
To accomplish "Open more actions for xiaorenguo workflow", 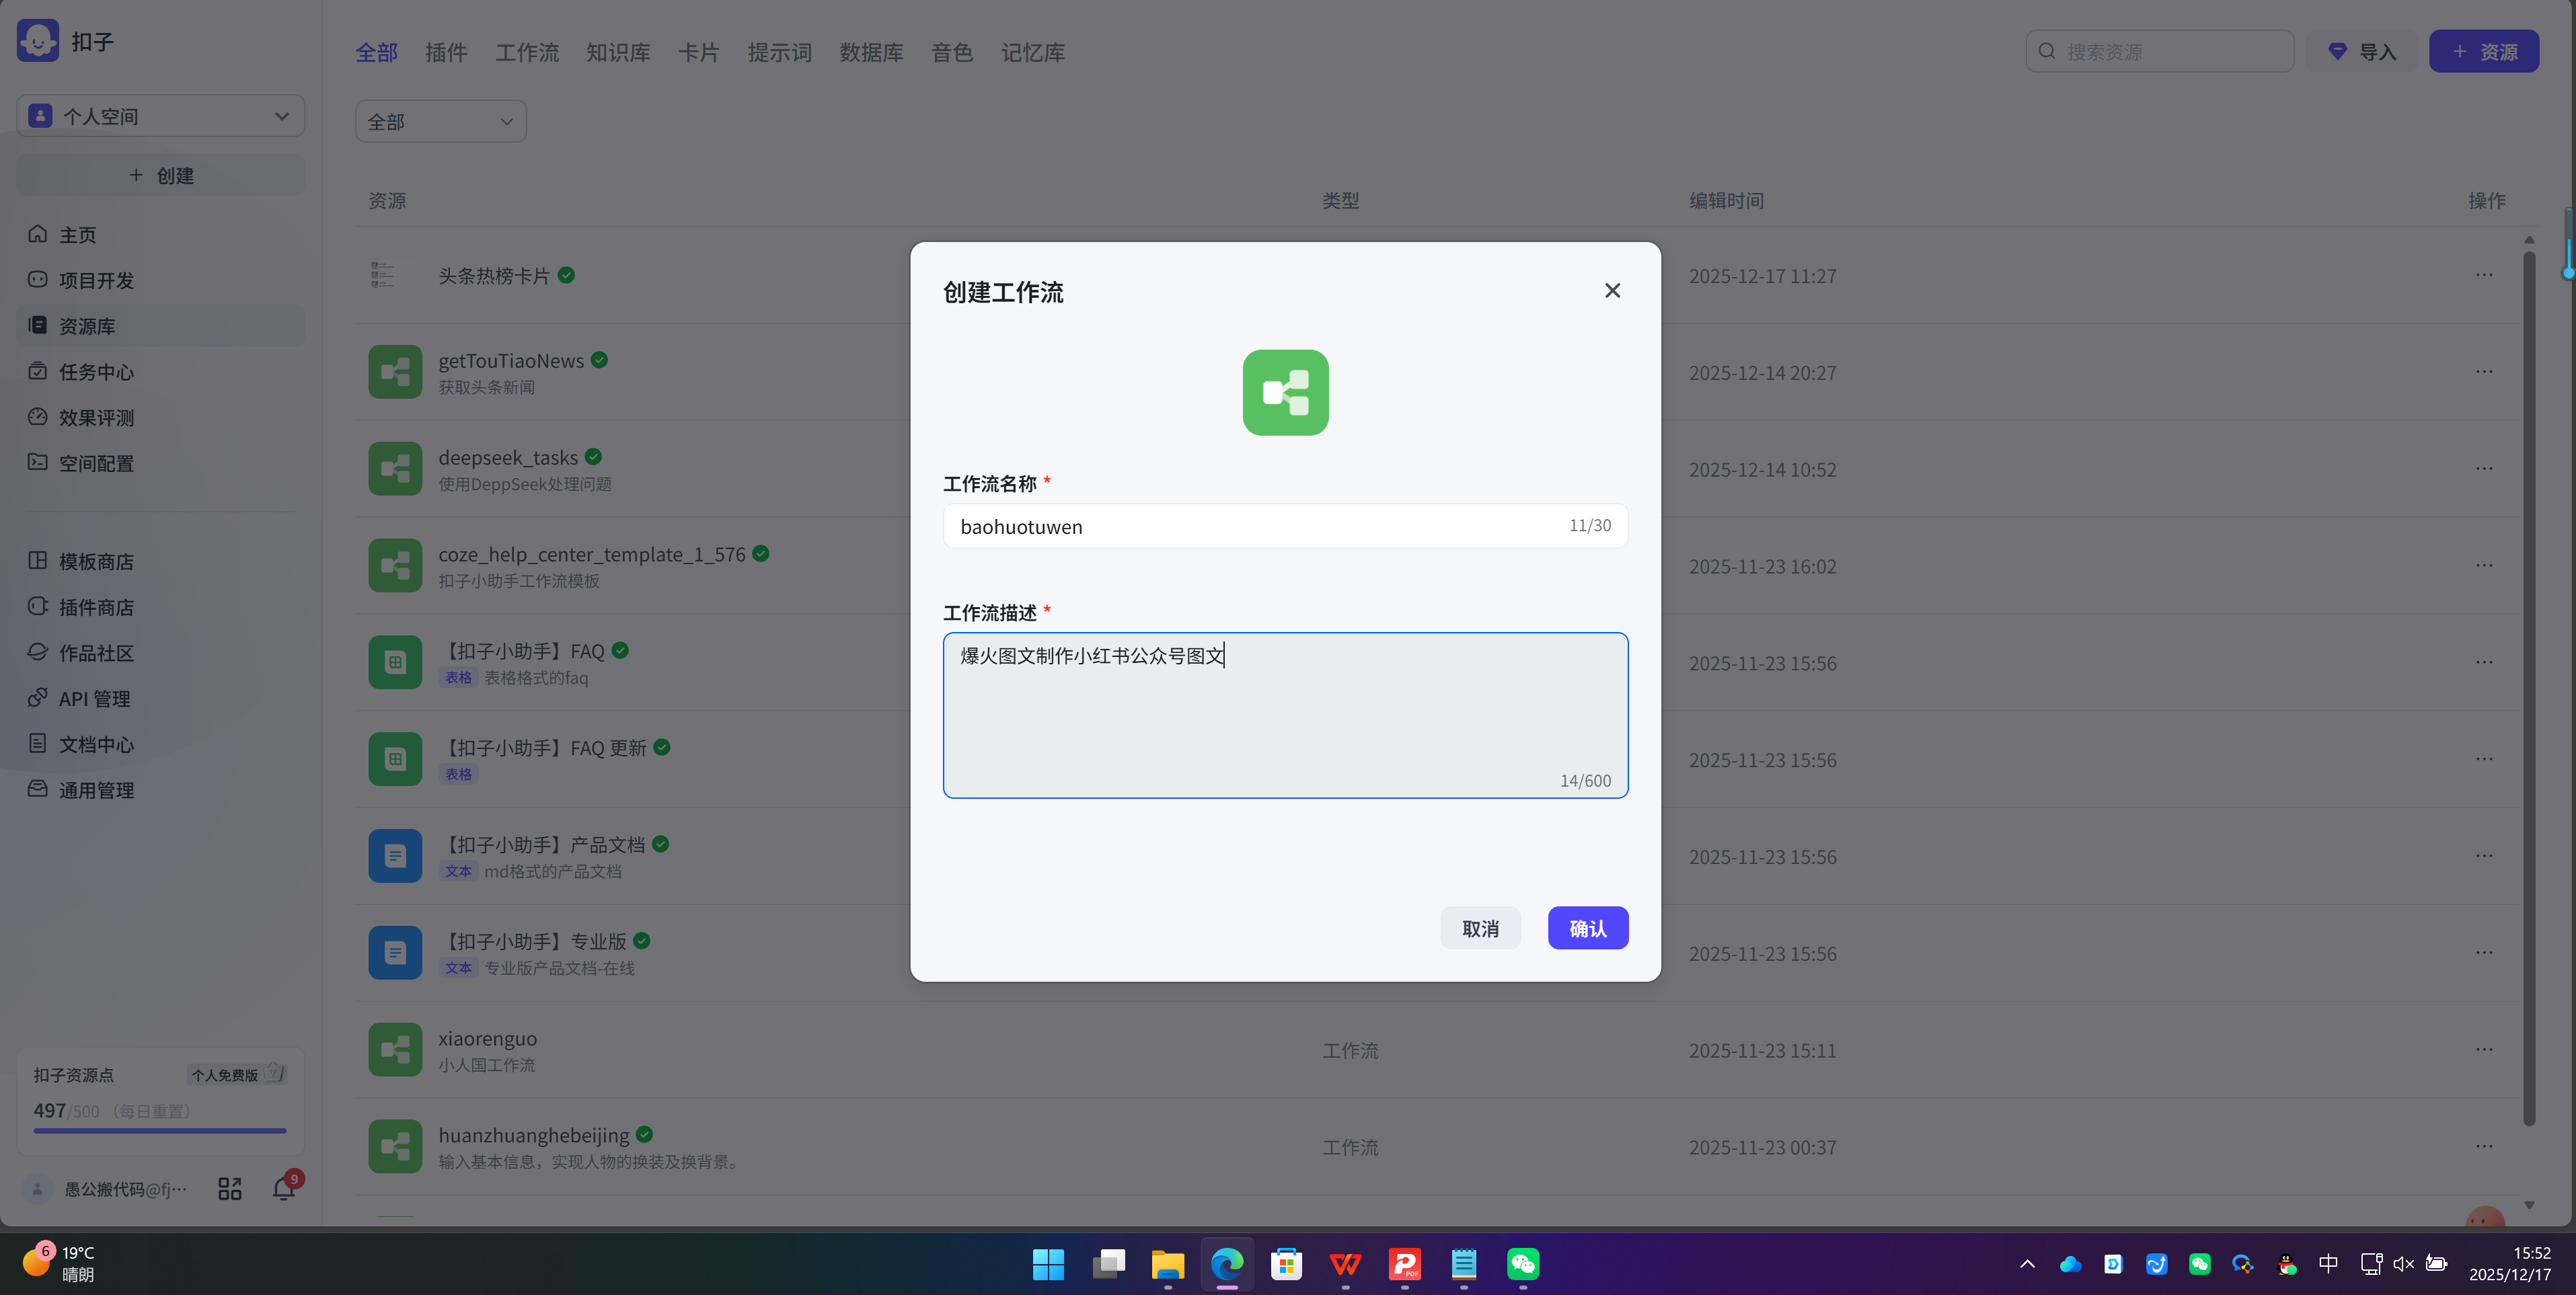I will [2485, 1049].
